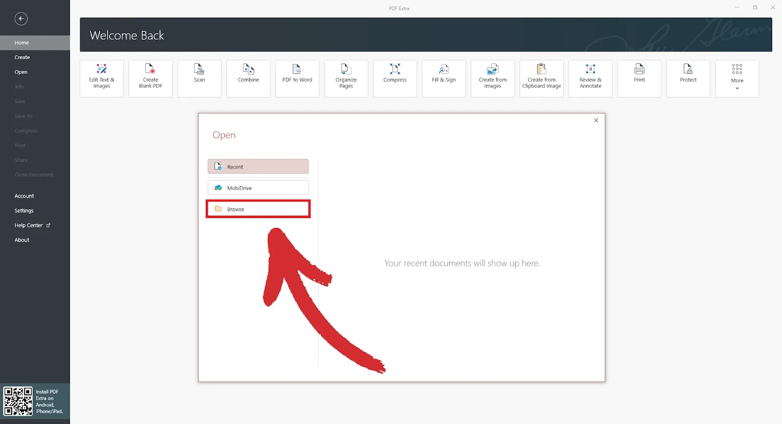782x424 pixels.
Task: Close the Open dialog
Action: click(x=596, y=120)
